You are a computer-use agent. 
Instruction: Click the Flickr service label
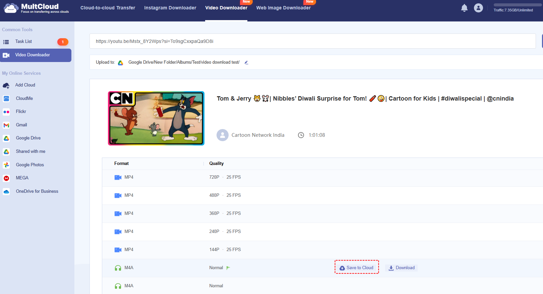21,112
